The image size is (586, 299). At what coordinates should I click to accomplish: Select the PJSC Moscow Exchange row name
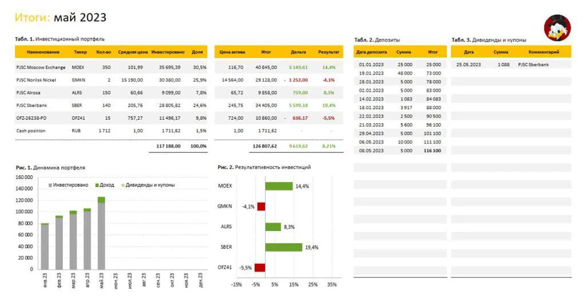pos(41,67)
